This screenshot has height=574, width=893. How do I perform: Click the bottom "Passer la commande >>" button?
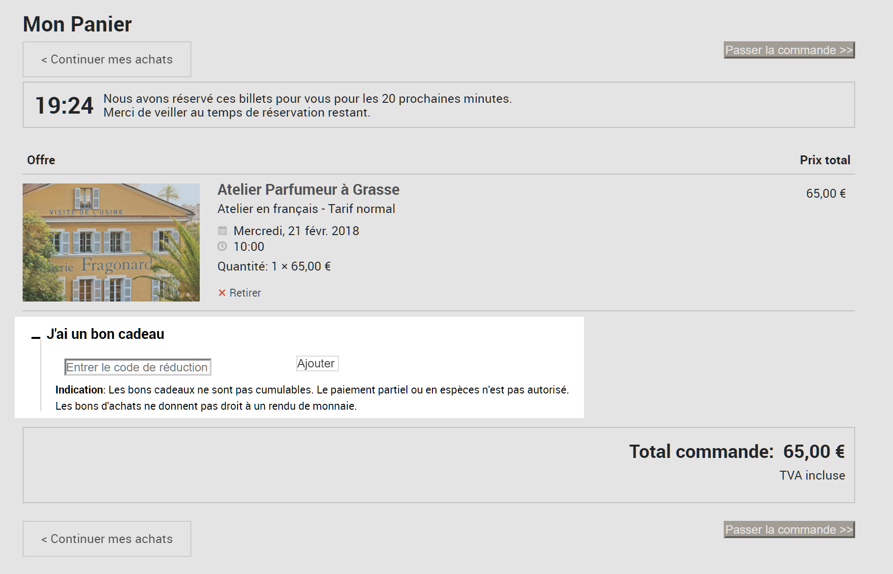click(789, 530)
